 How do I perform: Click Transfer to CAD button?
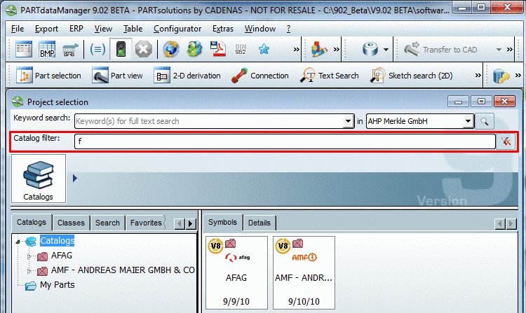440,50
